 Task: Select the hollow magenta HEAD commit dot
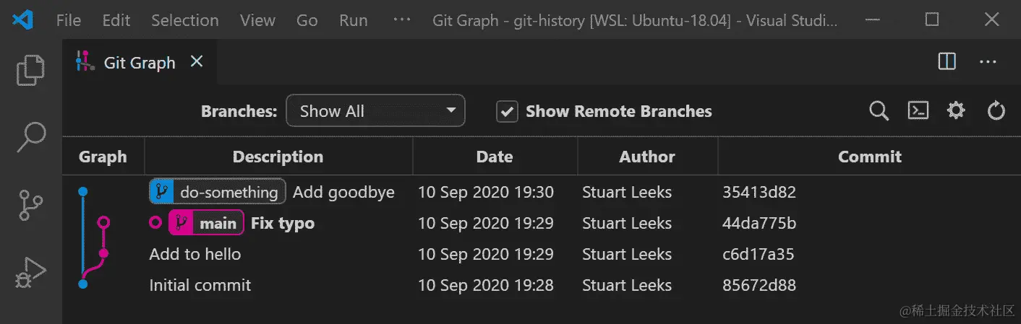(103, 222)
